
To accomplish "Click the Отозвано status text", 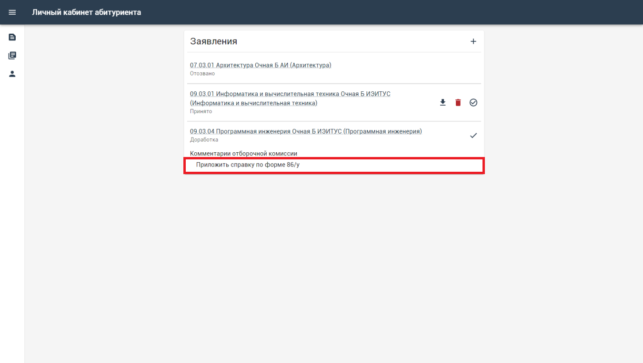I will (x=202, y=74).
